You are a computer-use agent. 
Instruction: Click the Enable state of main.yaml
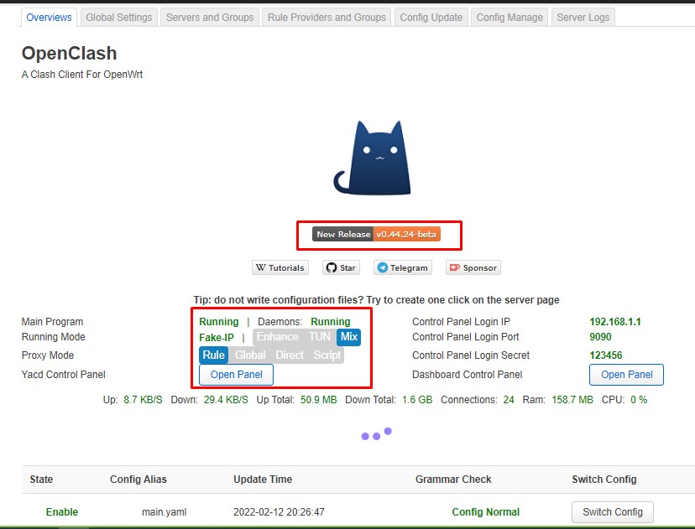(62, 511)
